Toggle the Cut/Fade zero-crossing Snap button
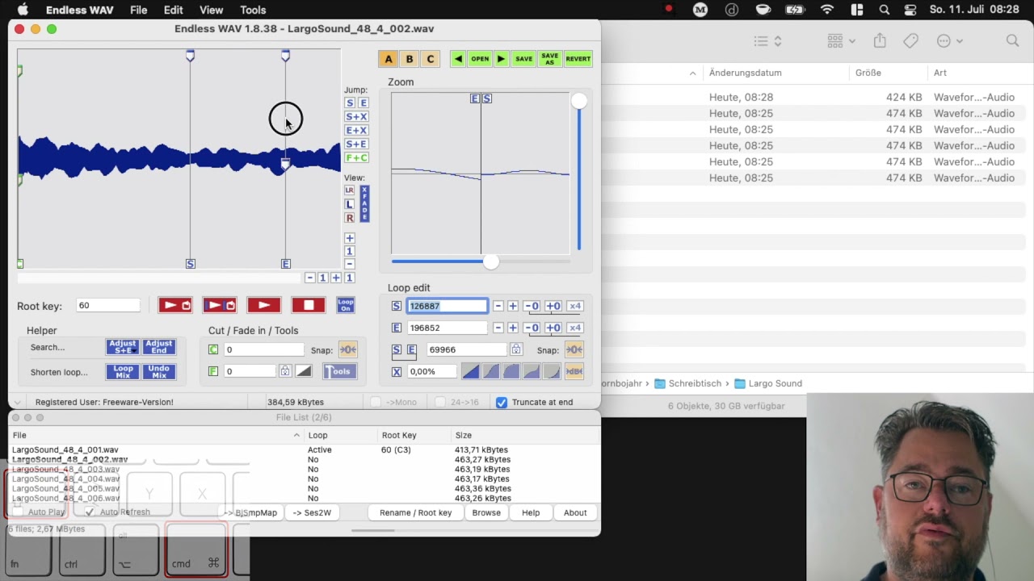The width and height of the screenshot is (1034, 581). pyautogui.click(x=348, y=349)
